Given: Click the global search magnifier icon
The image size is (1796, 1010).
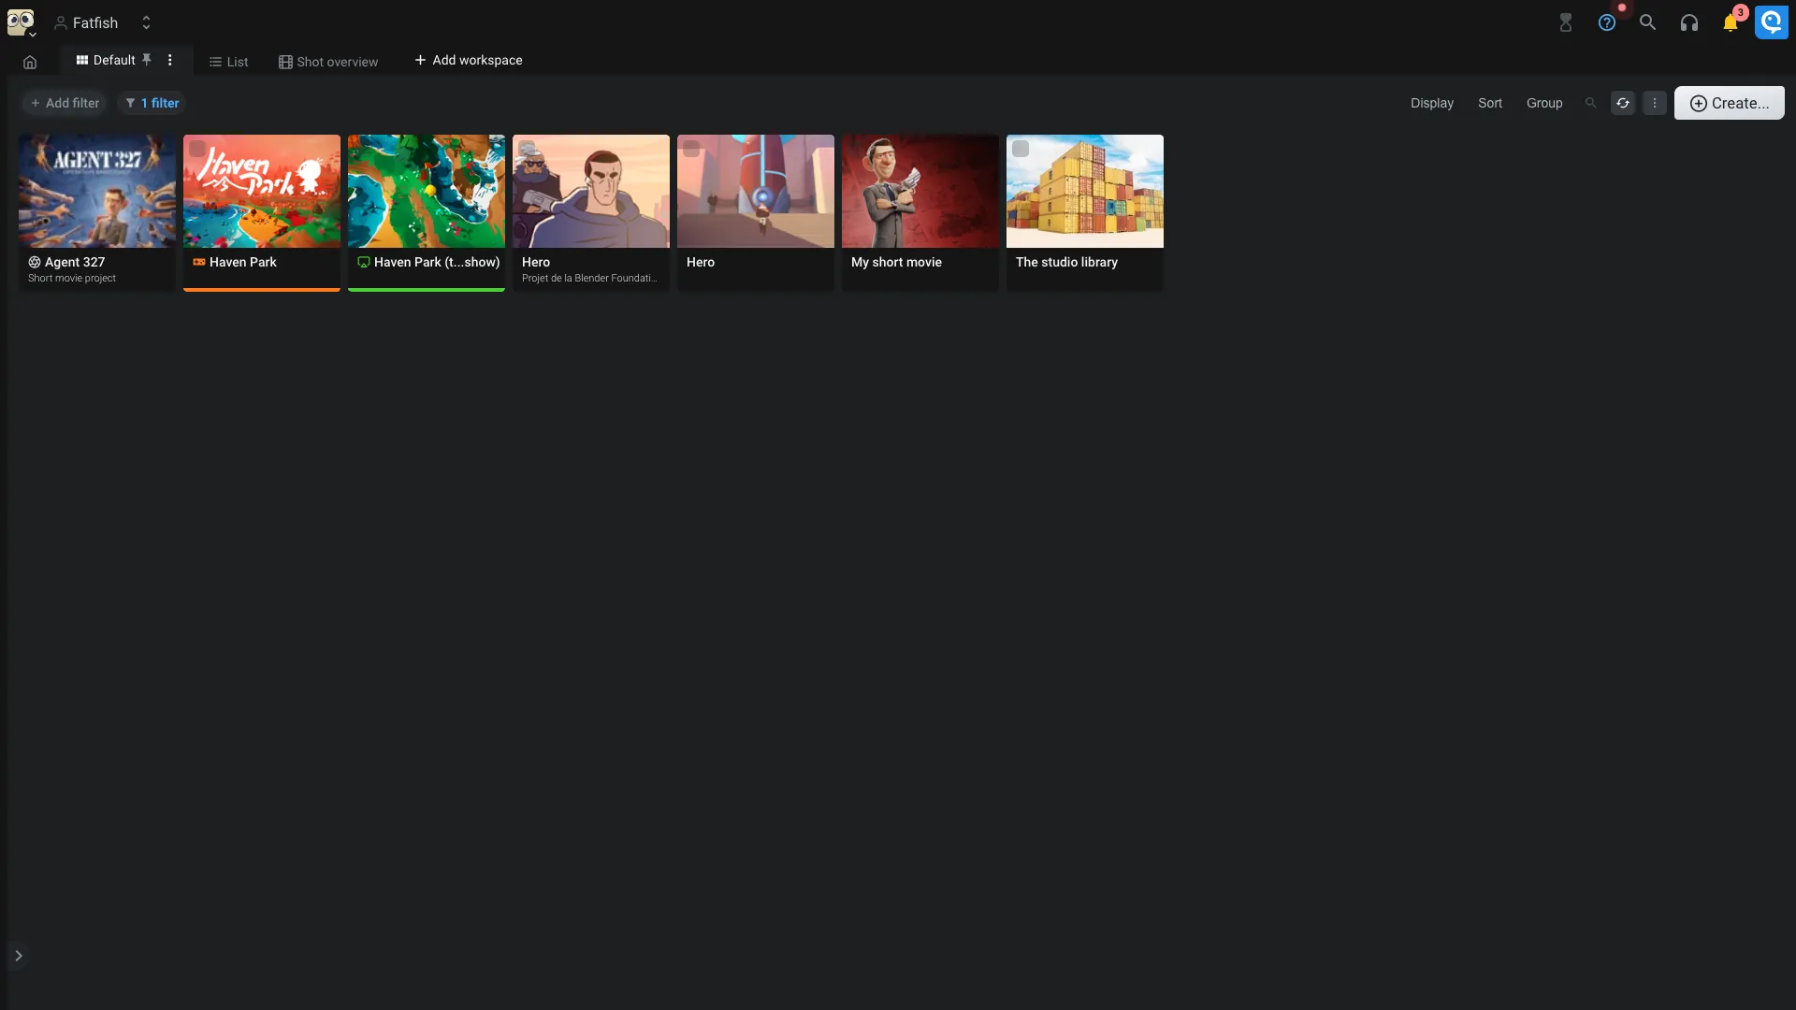Looking at the screenshot, I should pos(1647,22).
